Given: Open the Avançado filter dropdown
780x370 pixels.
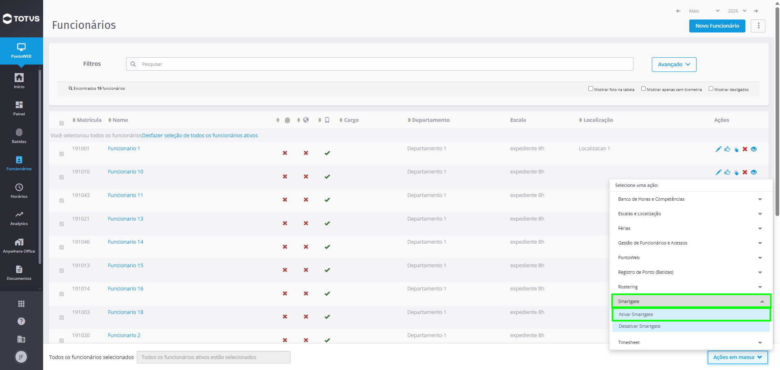Looking at the screenshot, I should [x=674, y=65].
